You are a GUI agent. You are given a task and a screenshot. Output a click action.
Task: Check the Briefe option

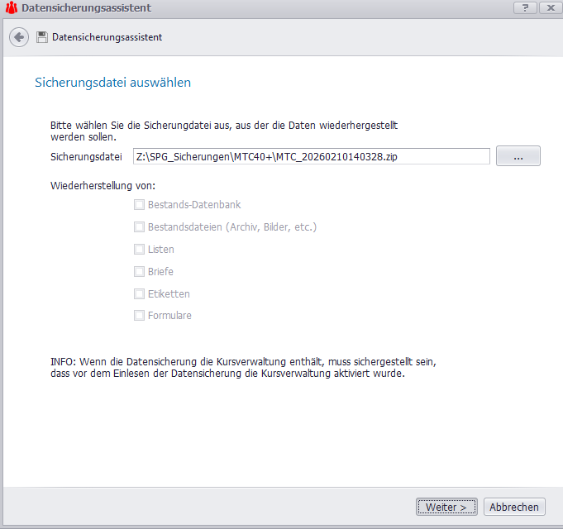click(140, 271)
